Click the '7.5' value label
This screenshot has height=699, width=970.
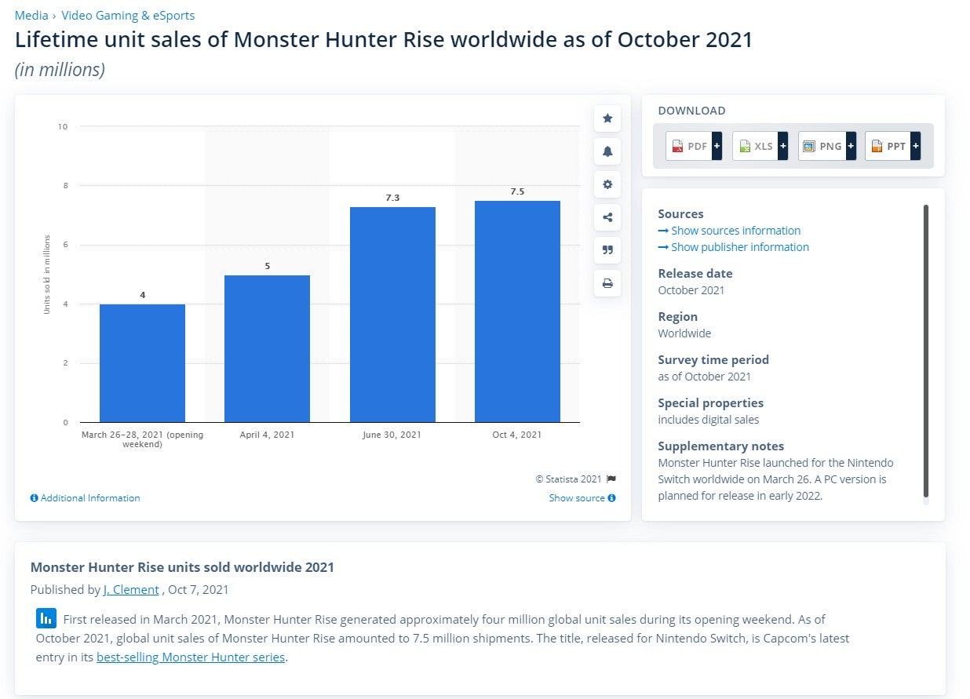coord(517,191)
